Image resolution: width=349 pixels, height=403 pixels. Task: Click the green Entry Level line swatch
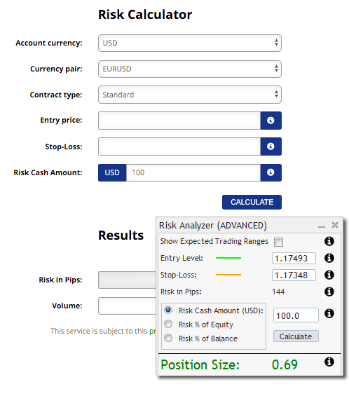click(228, 258)
